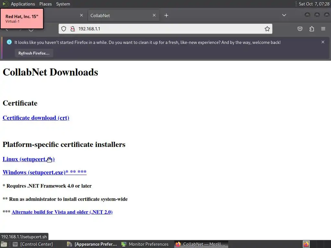Switch to Control Center in the taskbar
The width and height of the screenshot is (331, 248).
[33, 244]
